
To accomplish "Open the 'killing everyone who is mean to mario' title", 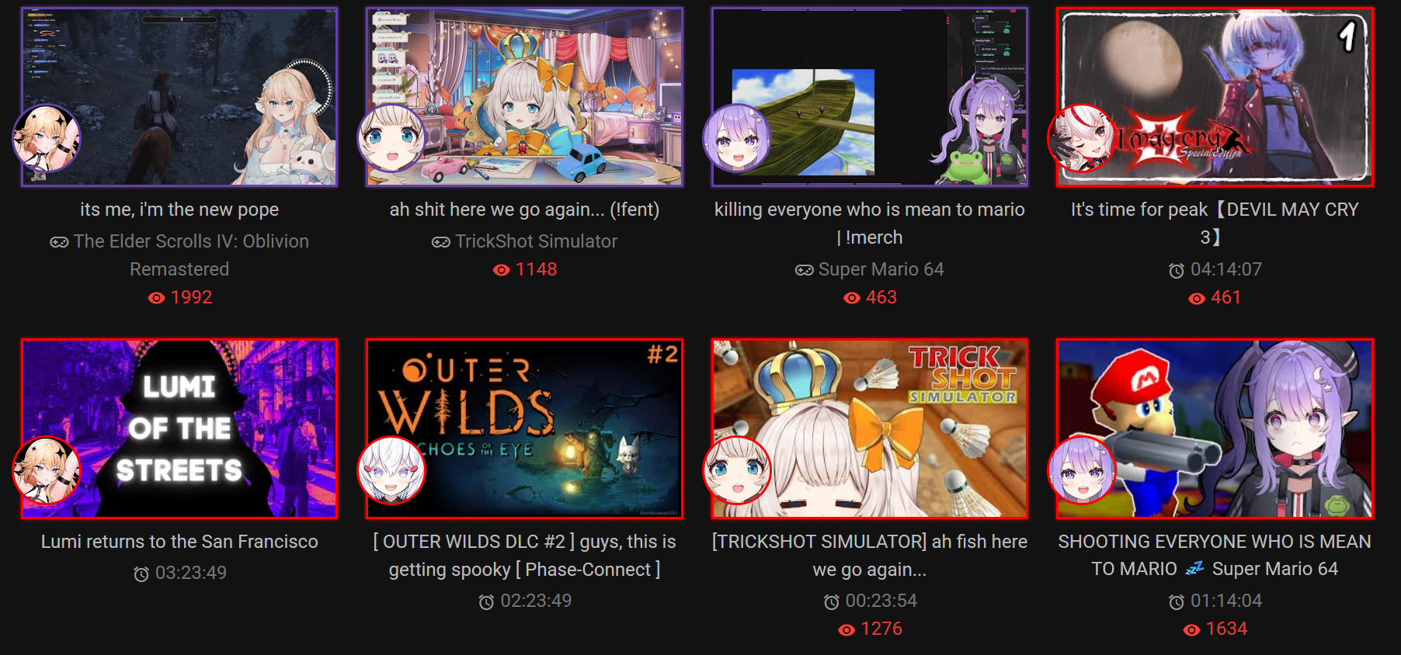I will click(x=870, y=224).
